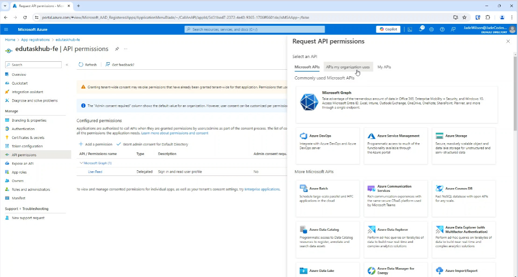Open the User.Read permission link
Screen dimensions: 518x277
pos(95,172)
